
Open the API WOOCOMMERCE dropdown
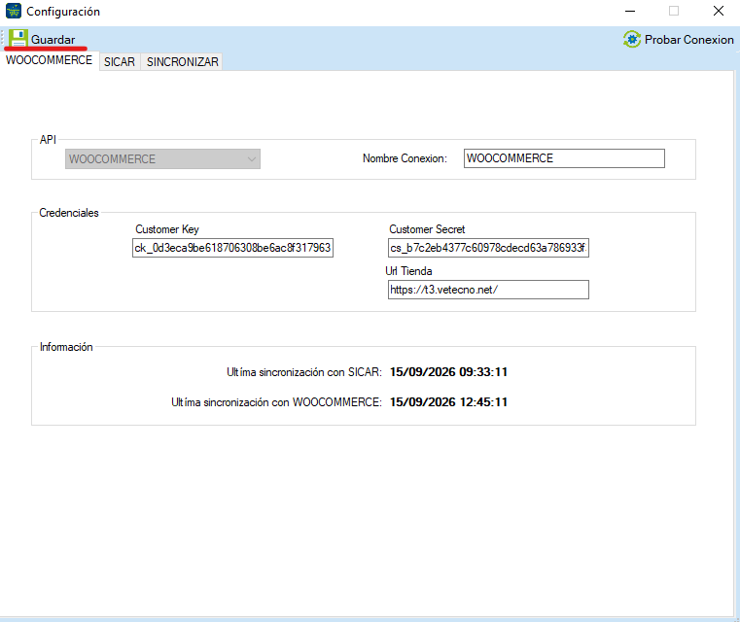click(x=162, y=159)
